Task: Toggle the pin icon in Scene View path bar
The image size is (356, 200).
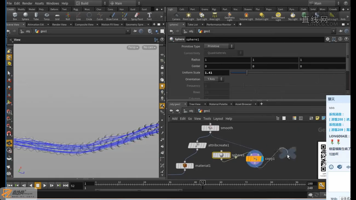Action: point(135,31)
